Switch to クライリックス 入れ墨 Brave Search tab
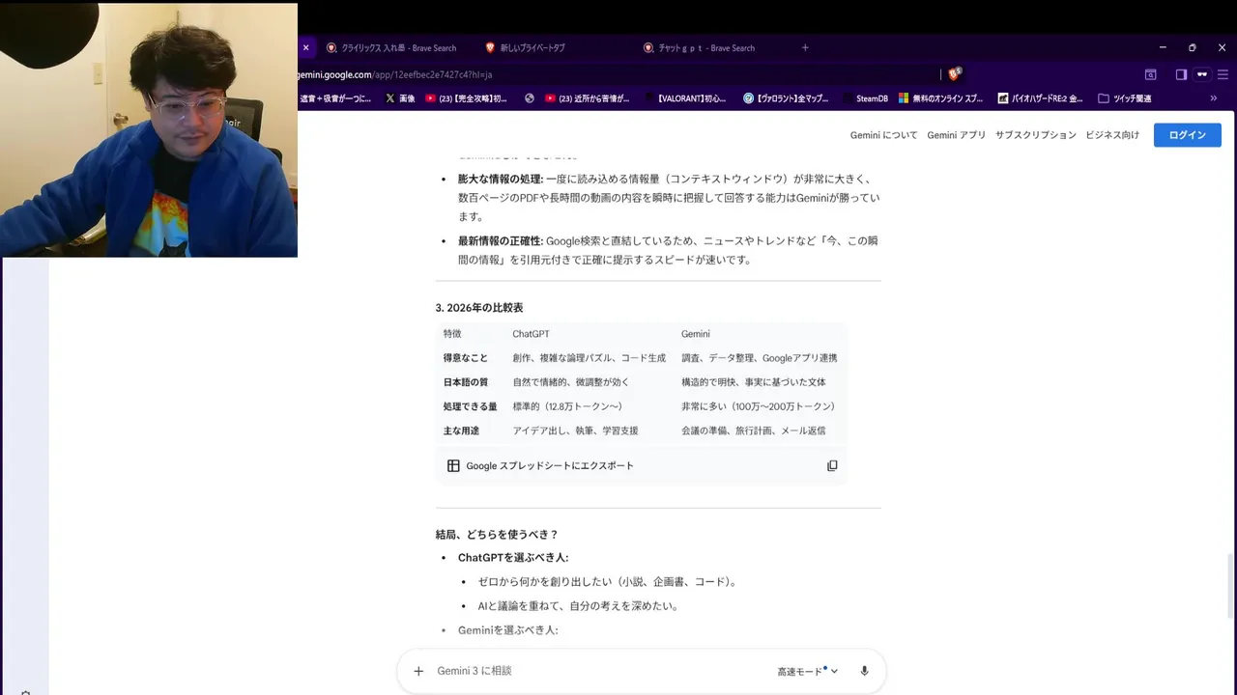 point(390,47)
